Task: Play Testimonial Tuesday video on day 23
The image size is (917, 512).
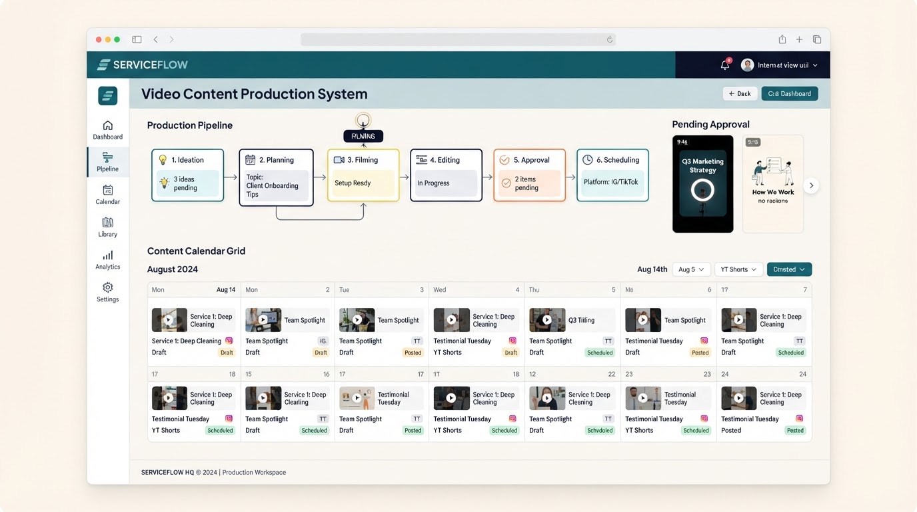Action: [x=643, y=398]
